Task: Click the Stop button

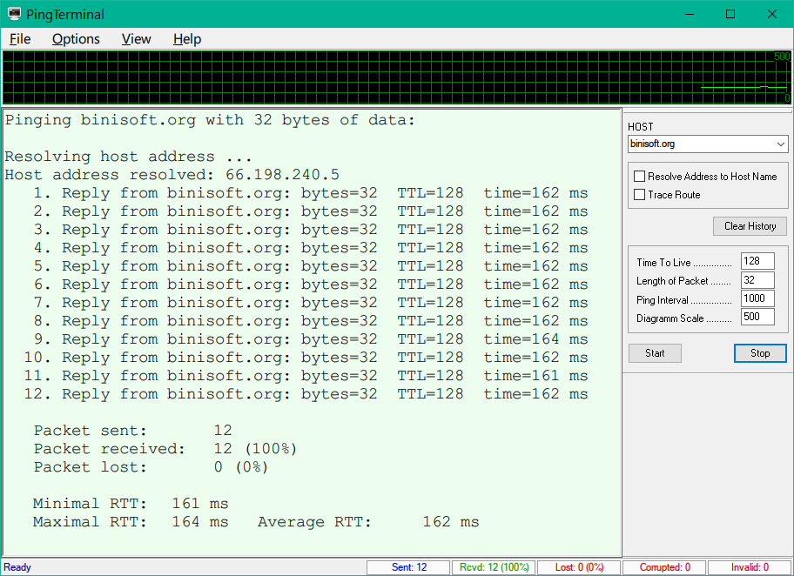Action: (760, 353)
